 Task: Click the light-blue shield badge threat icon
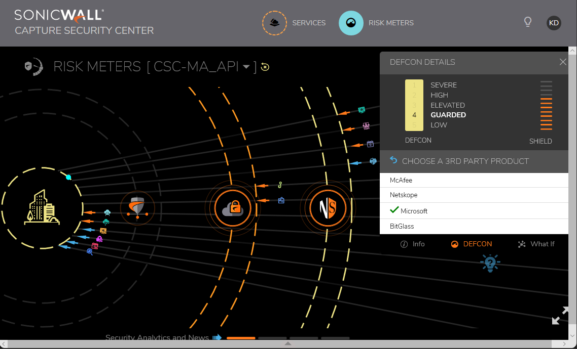pos(373,161)
